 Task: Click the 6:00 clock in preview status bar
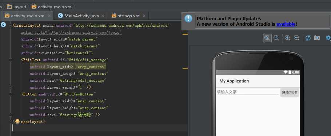click(295, 72)
